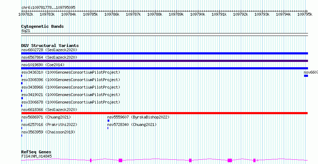
Task: Click the 109795k ruler label
Action: 305,14
